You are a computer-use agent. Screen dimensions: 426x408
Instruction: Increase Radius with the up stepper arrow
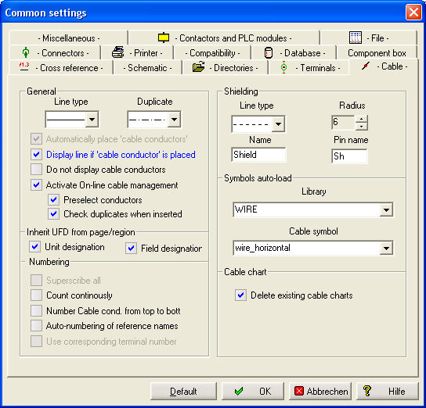(x=361, y=119)
